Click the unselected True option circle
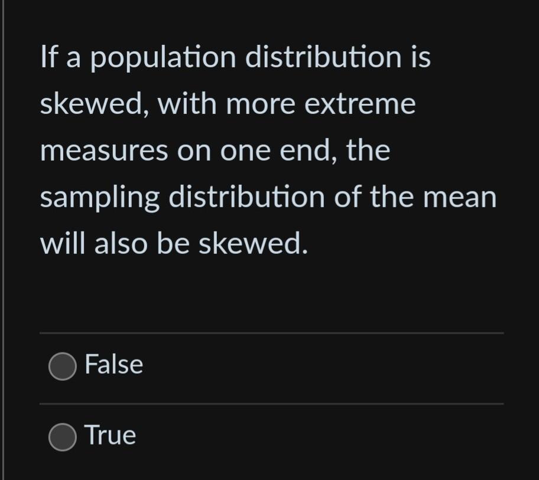This screenshot has height=480, width=539. coord(61,436)
